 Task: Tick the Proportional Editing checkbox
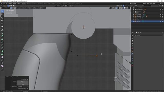pyautogui.click(x=28, y=88)
